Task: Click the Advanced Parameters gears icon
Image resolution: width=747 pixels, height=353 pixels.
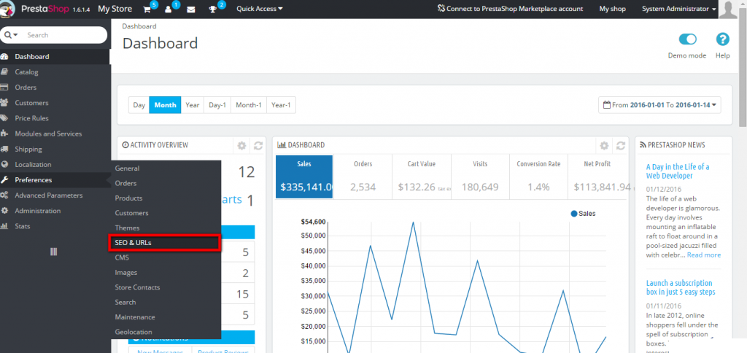Action: coord(5,195)
